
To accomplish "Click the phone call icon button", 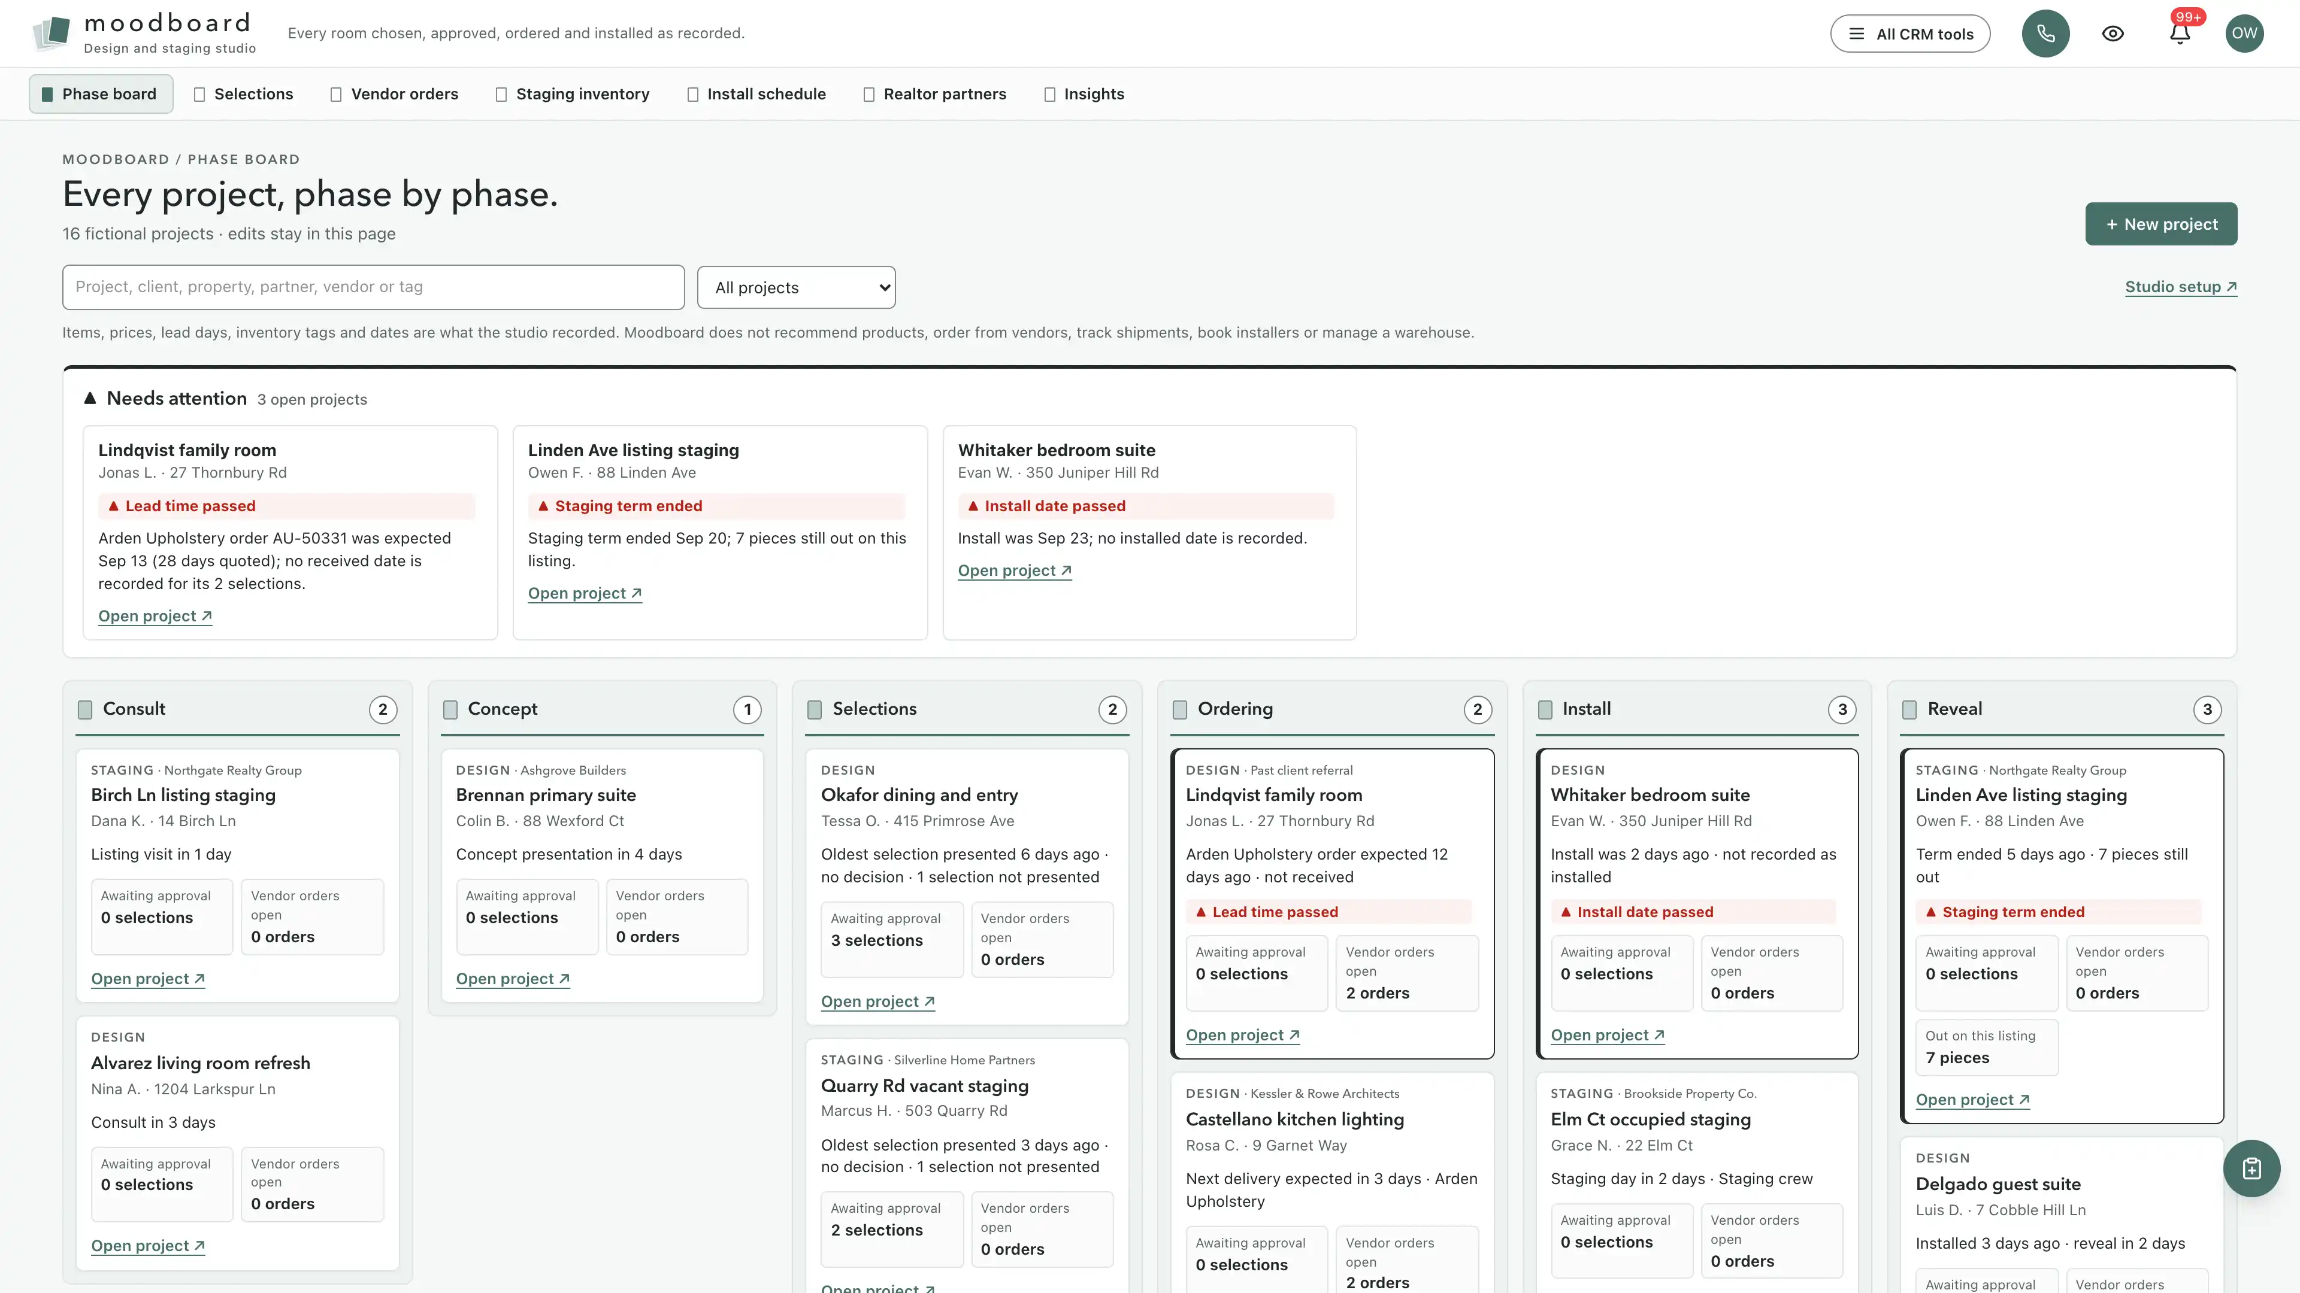I will pyautogui.click(x=2045, y=34).
